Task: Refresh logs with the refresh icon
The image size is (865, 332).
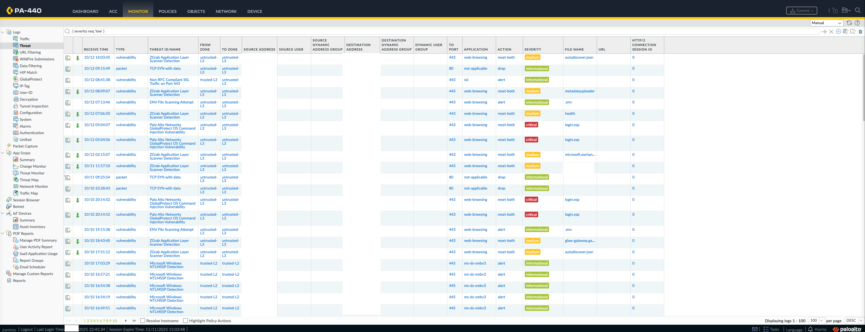Action: pyautogui.click(x=849, y=23)
